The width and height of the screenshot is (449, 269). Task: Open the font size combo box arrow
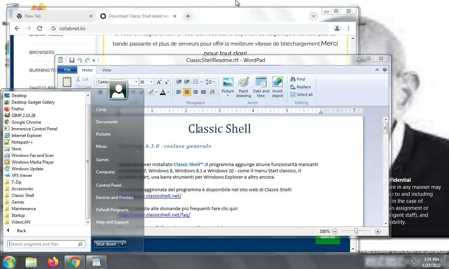click(151, 82)
